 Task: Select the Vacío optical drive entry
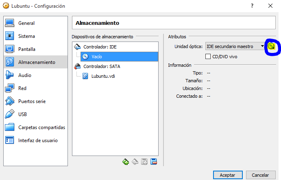tap(96, 57)
